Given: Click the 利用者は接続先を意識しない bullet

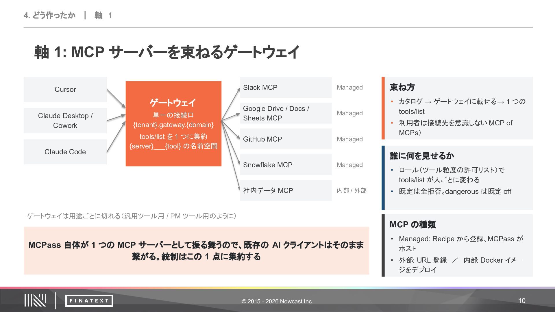Looking at the screenshot, I should [456, 128].
